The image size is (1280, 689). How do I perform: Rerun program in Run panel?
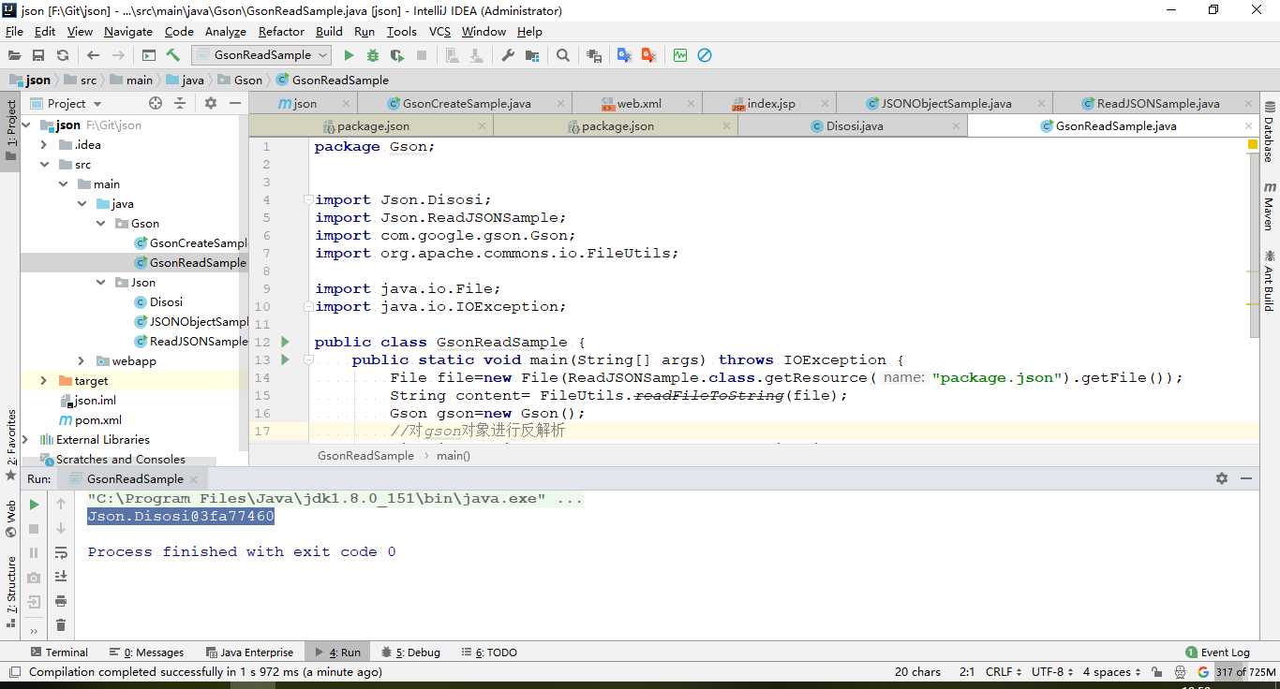tap(34, 505)
